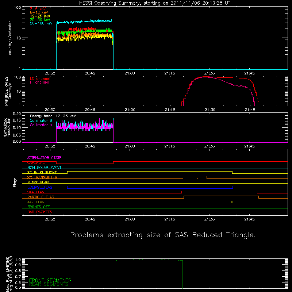Screen dimensions: 292x292
Task: Select the yellow '12-25 keV' legend label
Action: [x=40, y=16]
